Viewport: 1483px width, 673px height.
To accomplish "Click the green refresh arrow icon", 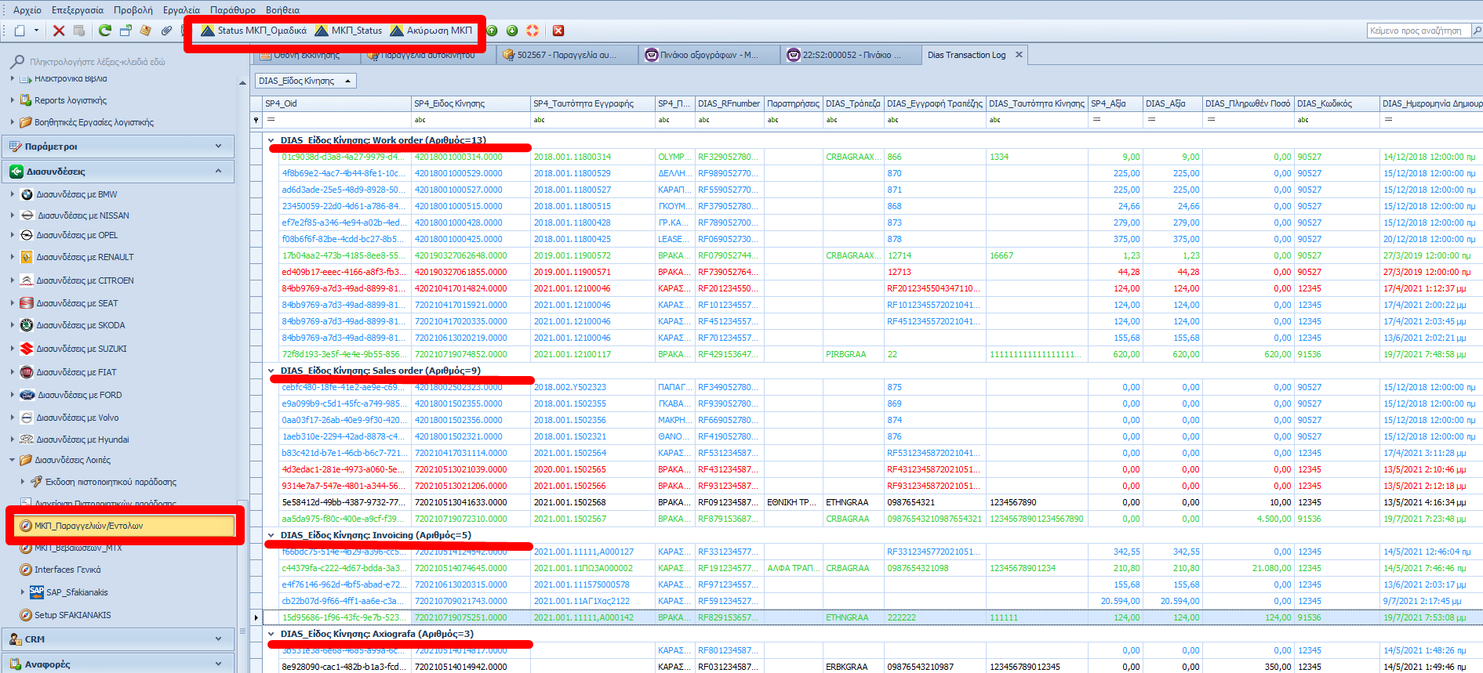I will tap(104, 31).
